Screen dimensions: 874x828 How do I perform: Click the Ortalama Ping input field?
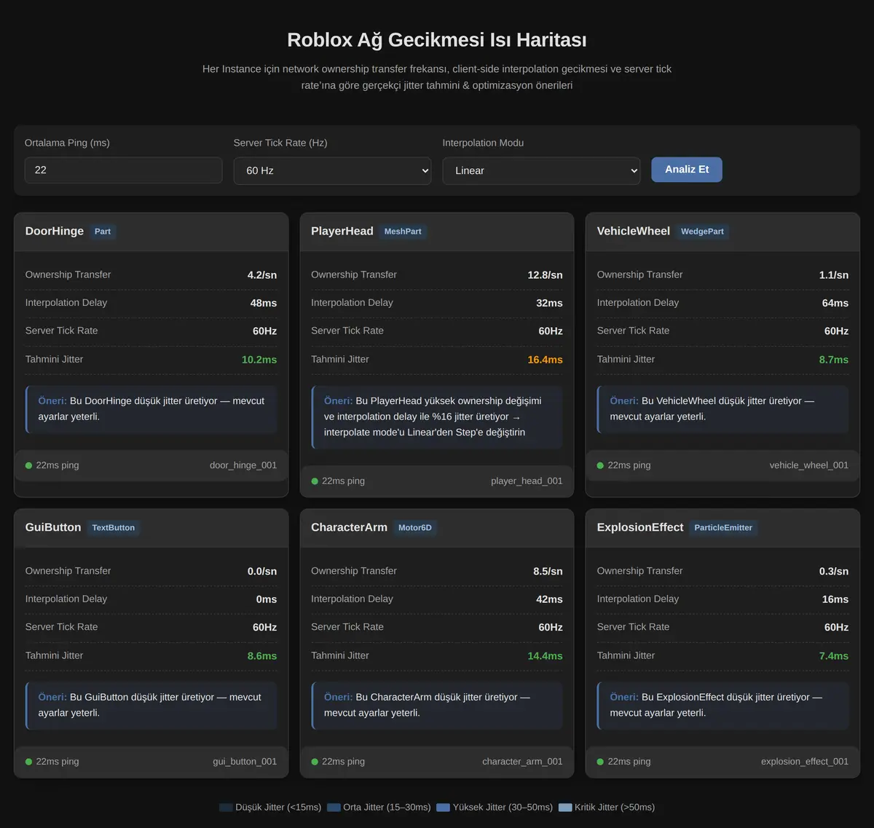click(x=123, y=170)
